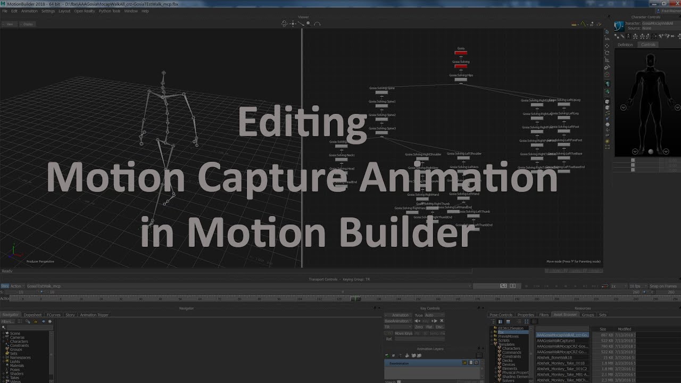Screen dimensions: 681x383
Task: Click the green playhead on the timeline
Action: (355, 298)
